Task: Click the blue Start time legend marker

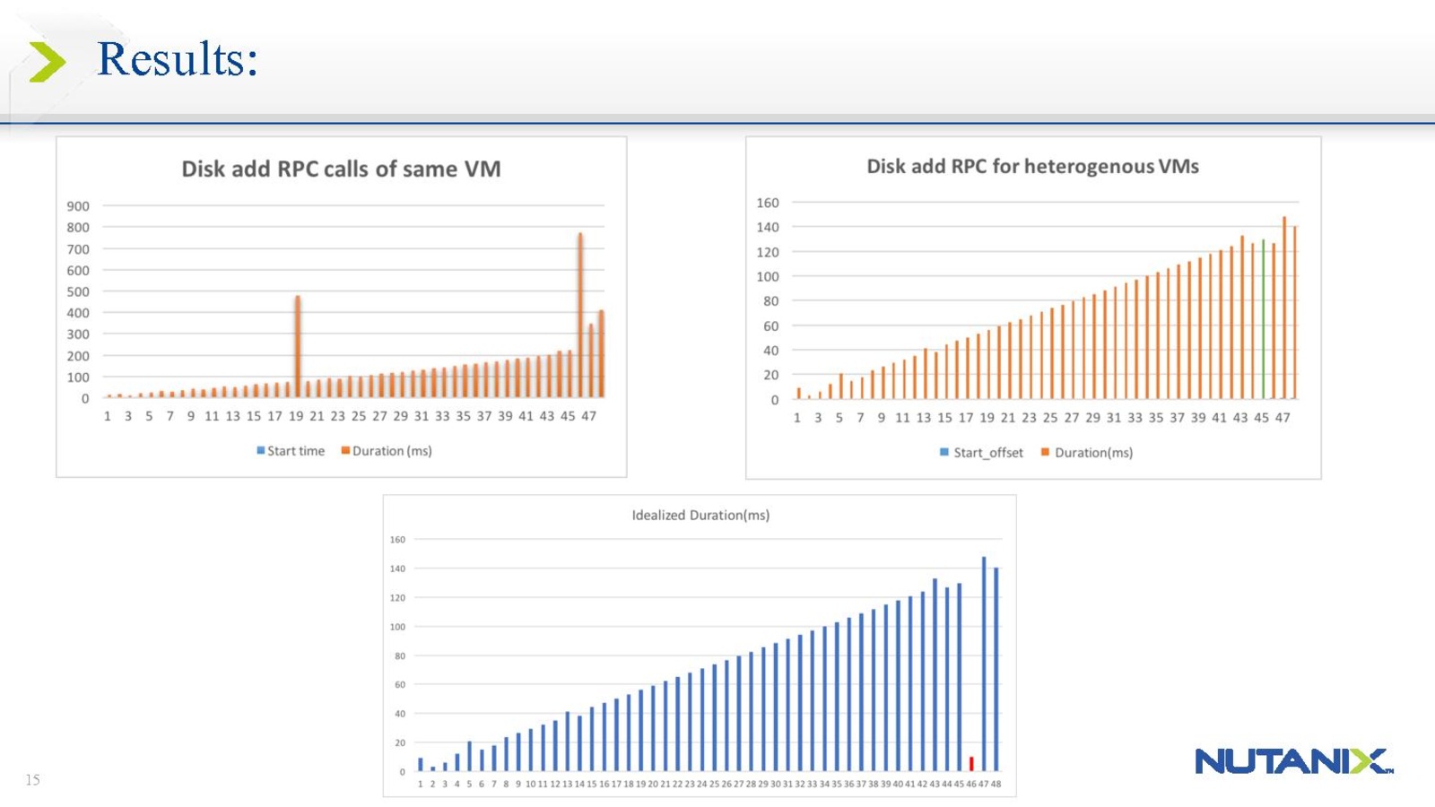Action: click(260, 450)
